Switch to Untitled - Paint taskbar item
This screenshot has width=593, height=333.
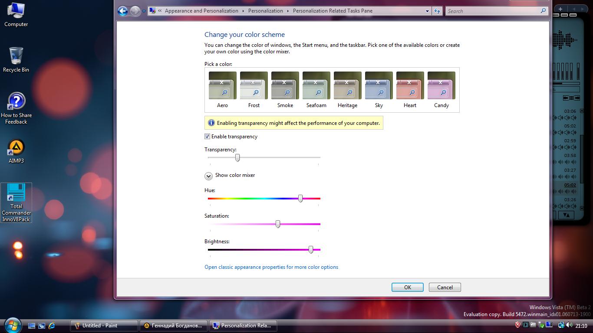(104, 326)
